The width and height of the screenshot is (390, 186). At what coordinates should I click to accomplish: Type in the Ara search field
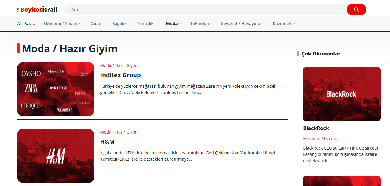(x=205, y=10)
